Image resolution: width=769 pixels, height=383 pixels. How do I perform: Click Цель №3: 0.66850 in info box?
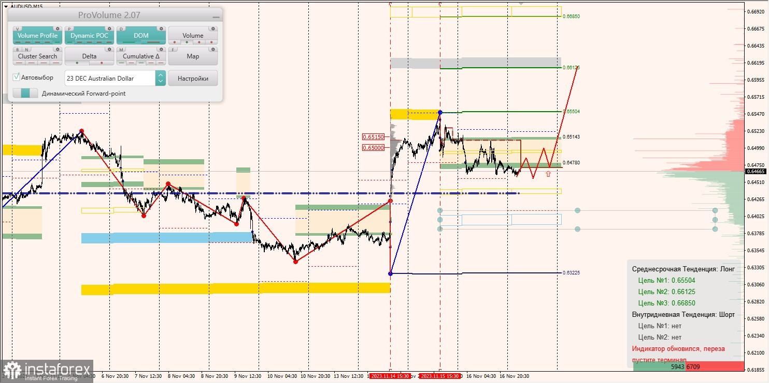(x=667, y=303)
